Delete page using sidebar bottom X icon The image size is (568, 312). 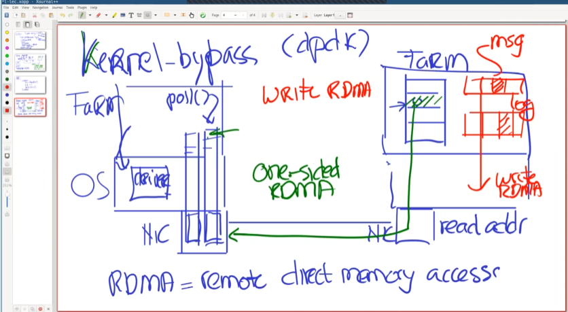point(48,309)
